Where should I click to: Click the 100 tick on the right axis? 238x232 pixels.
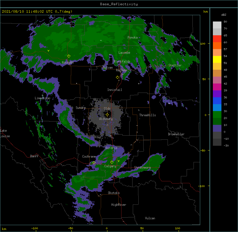(203, 44)
